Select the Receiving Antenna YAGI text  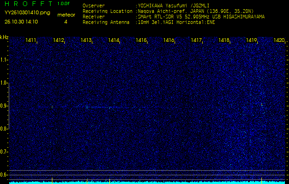tap(182, 22)
